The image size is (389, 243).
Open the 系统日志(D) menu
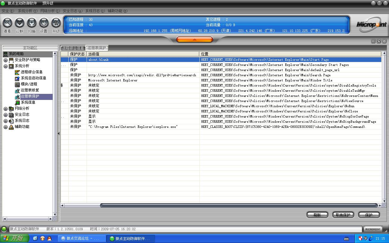(95, 11)
